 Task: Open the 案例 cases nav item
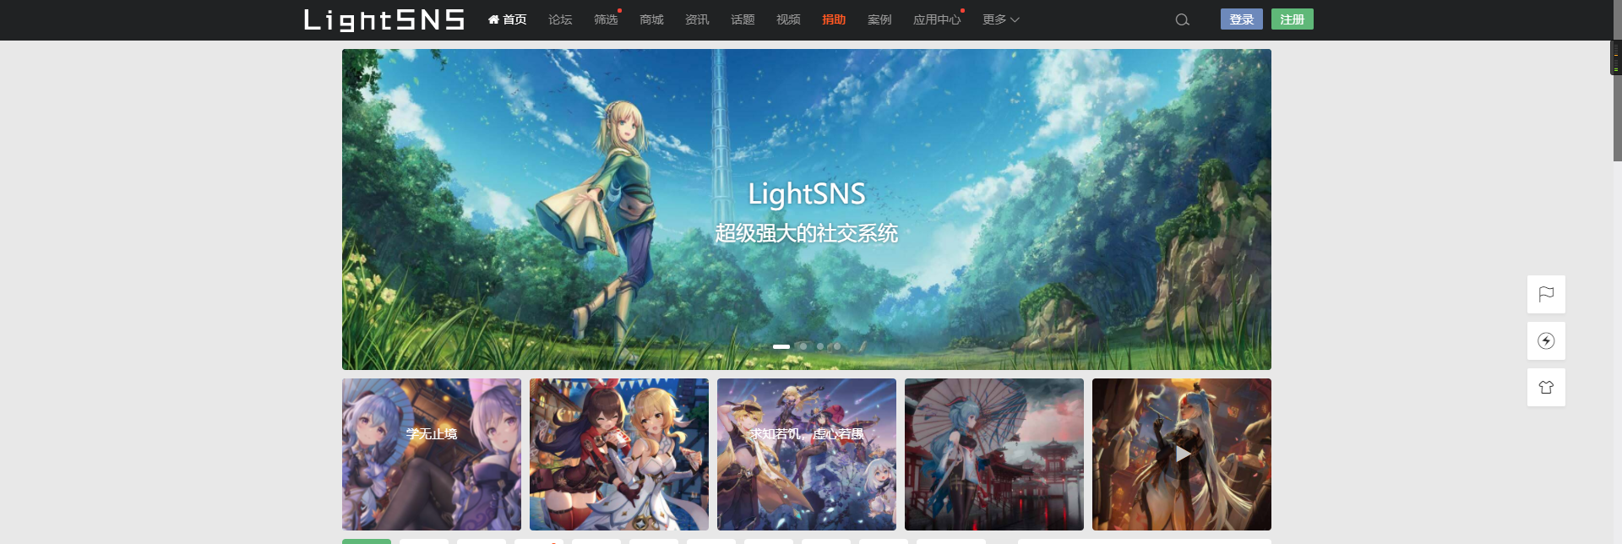879,19
